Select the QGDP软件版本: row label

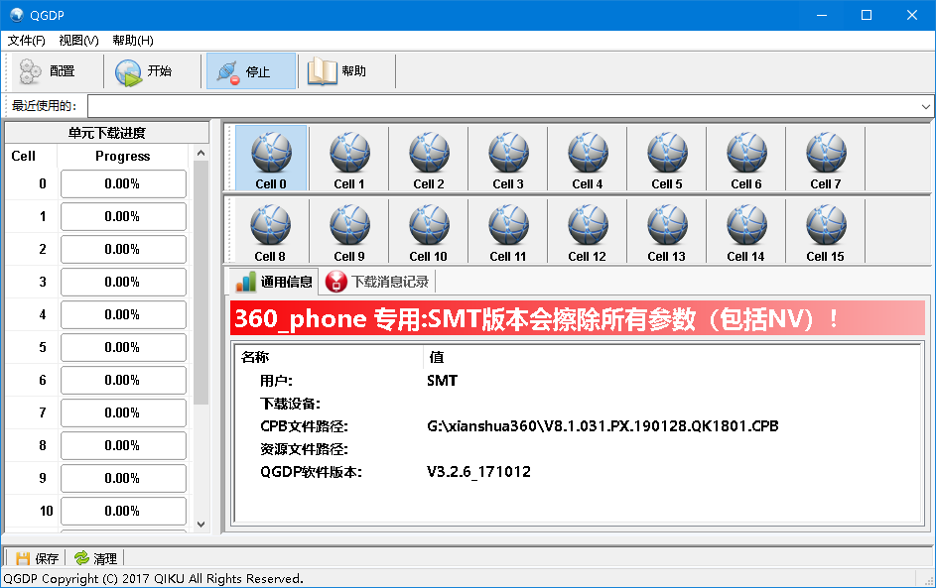311,472
